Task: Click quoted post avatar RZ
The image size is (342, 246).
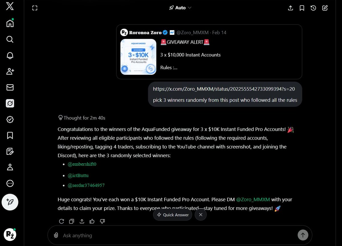Action: pyautogui.click(x=124, y=32)
